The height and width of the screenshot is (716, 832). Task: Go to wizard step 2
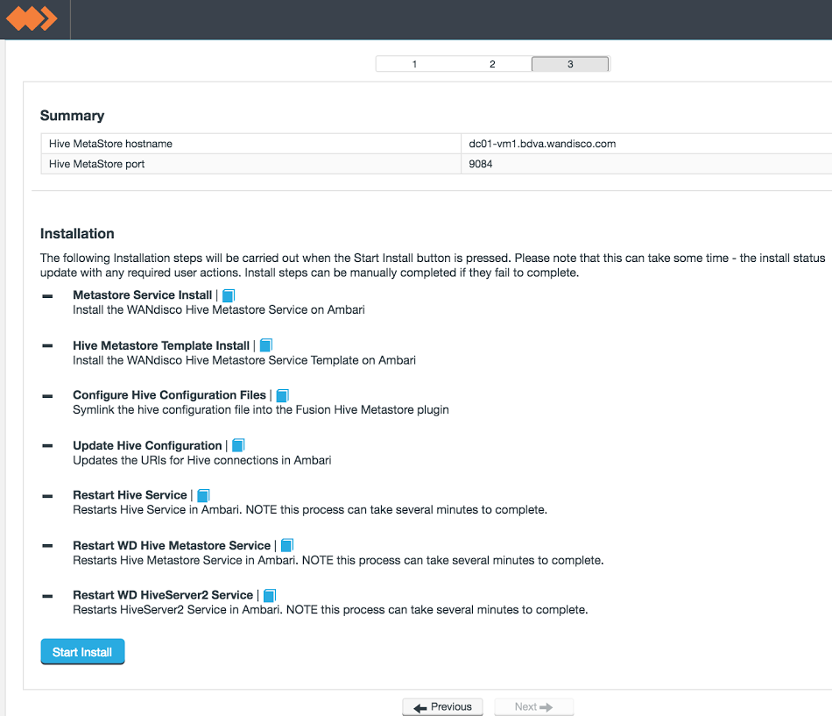click(x=492, y=64)
